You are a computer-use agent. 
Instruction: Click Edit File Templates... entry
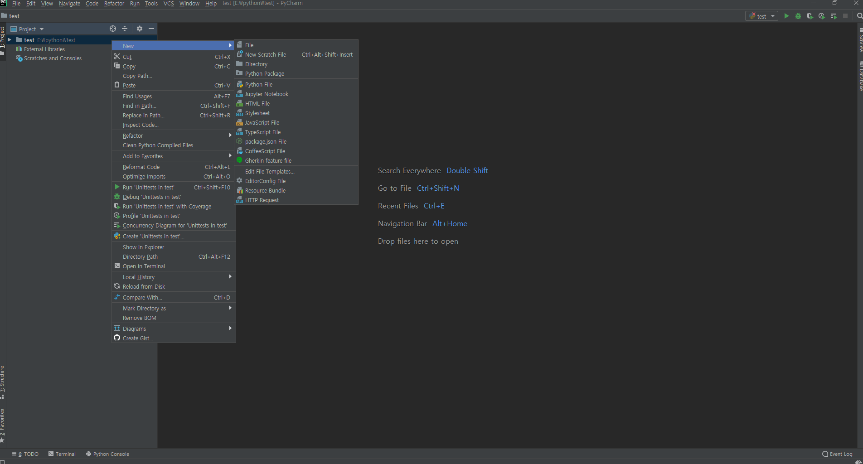pyautogui.click(x=296, y=171)
